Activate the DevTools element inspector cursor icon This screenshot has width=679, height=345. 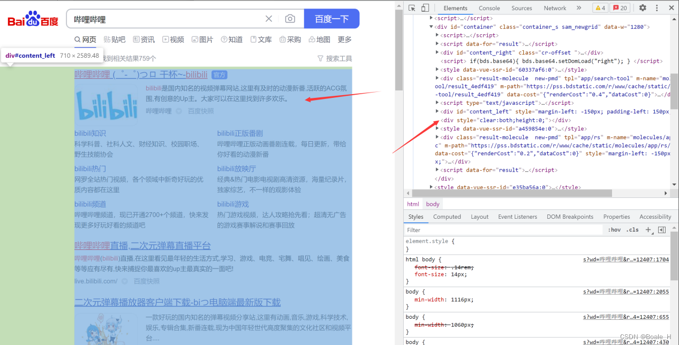click(412, 8)
